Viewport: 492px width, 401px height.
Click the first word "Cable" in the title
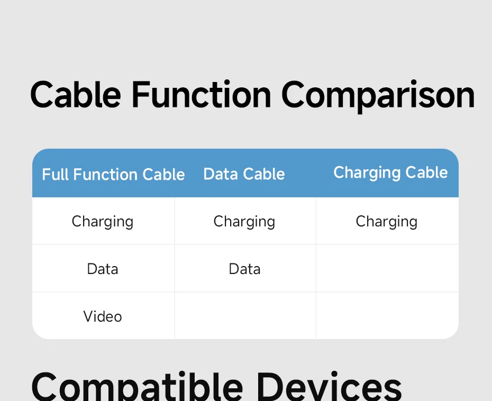76,96
